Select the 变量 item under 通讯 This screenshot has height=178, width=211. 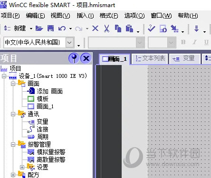pyautogui.click(x=42, y=122)
